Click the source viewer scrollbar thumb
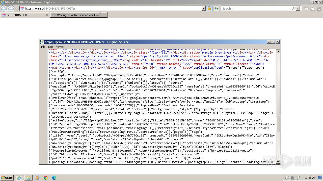The image size is (323, 181). (278, 124)
